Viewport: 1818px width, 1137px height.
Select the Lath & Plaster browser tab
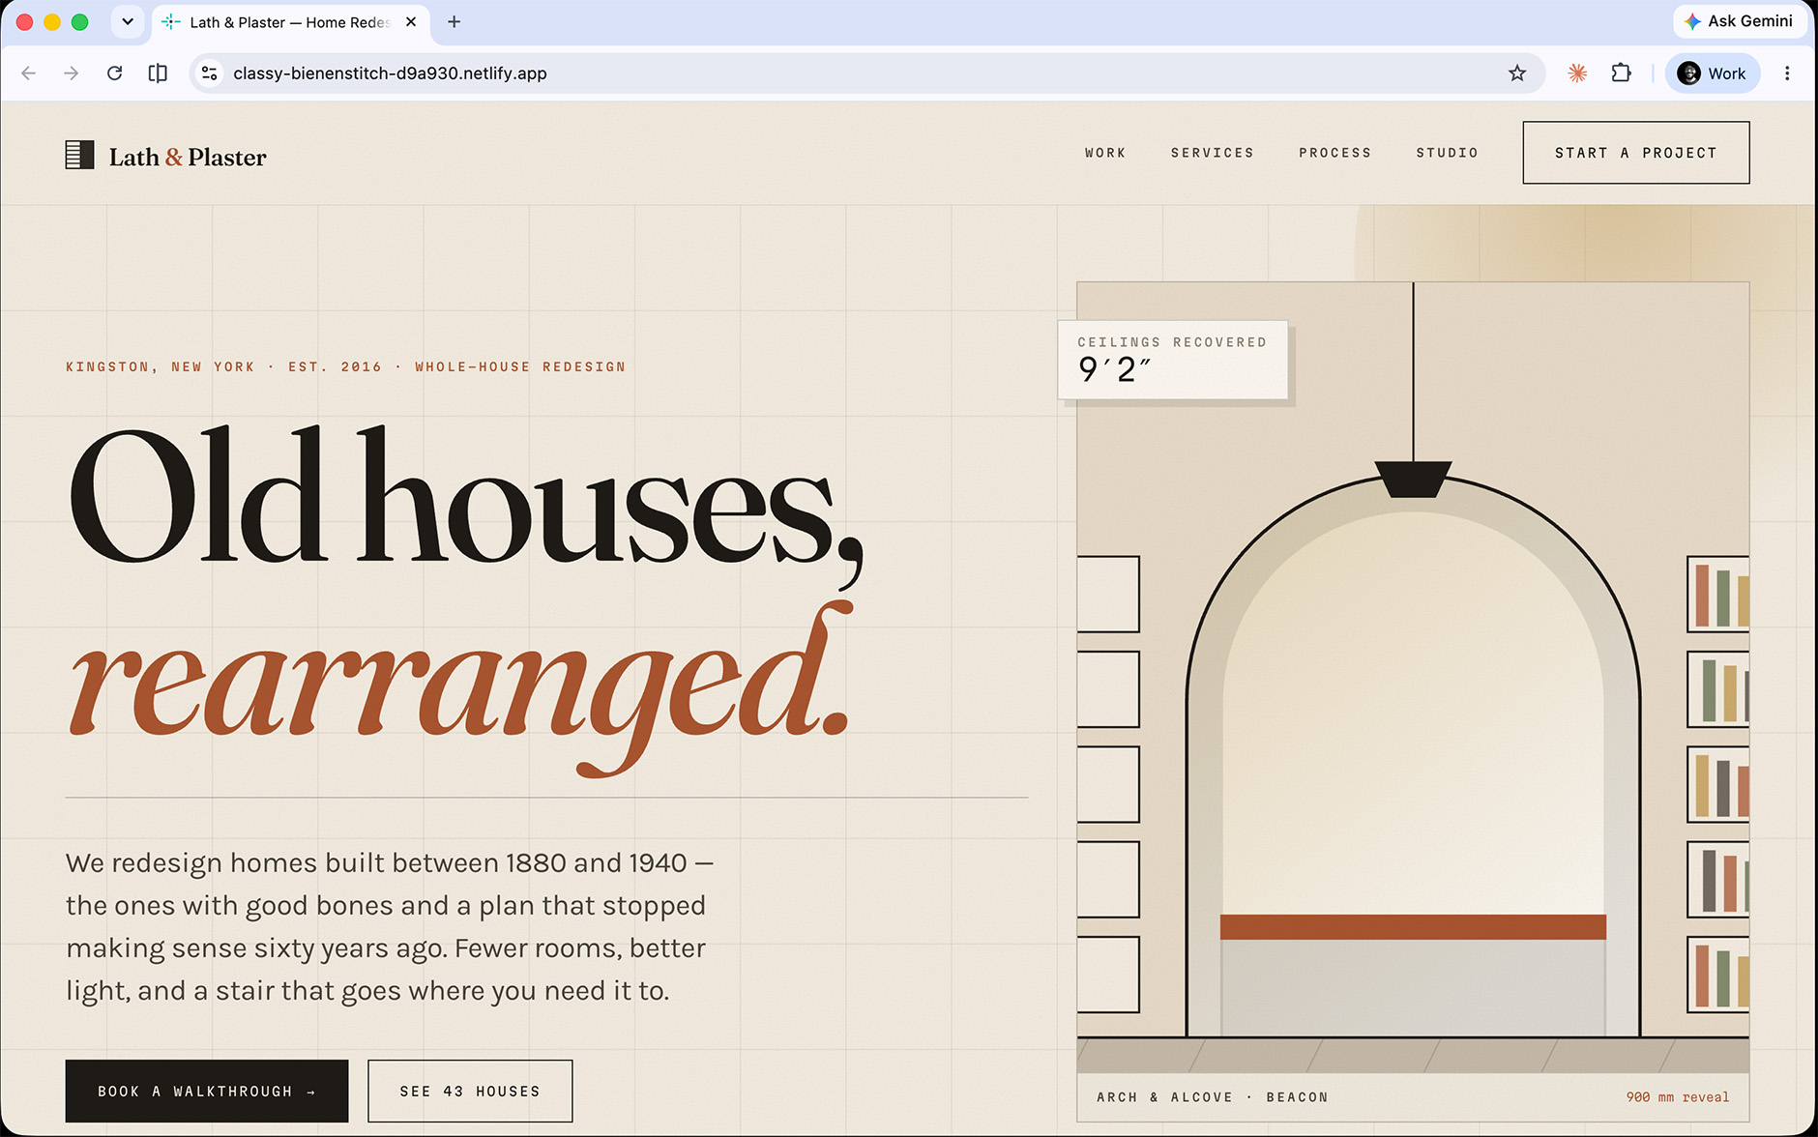coord(290,22)
